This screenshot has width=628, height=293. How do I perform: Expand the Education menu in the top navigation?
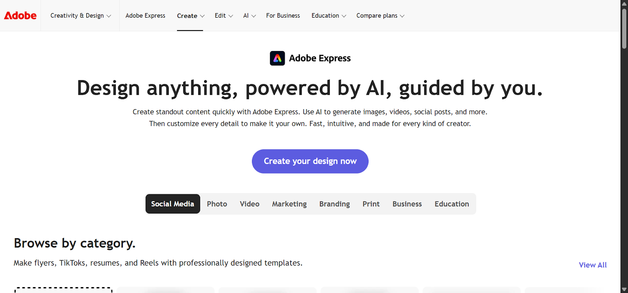pyautogui.click(x=329, y=16)
